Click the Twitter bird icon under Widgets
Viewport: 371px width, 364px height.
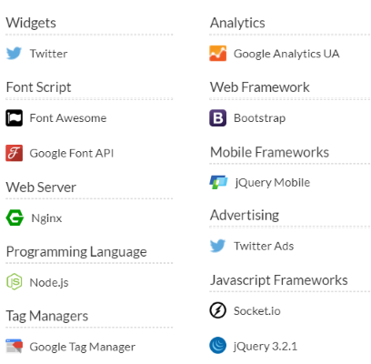click(x=14, y=53)
